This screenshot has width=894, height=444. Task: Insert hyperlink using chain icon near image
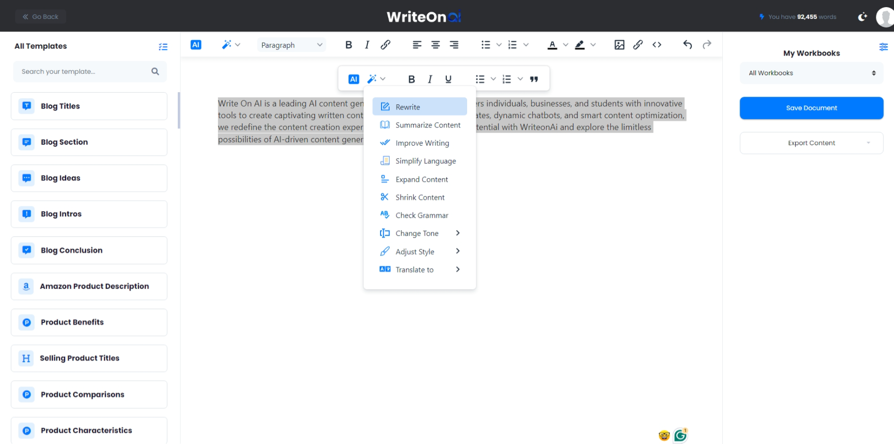[638, 45]
